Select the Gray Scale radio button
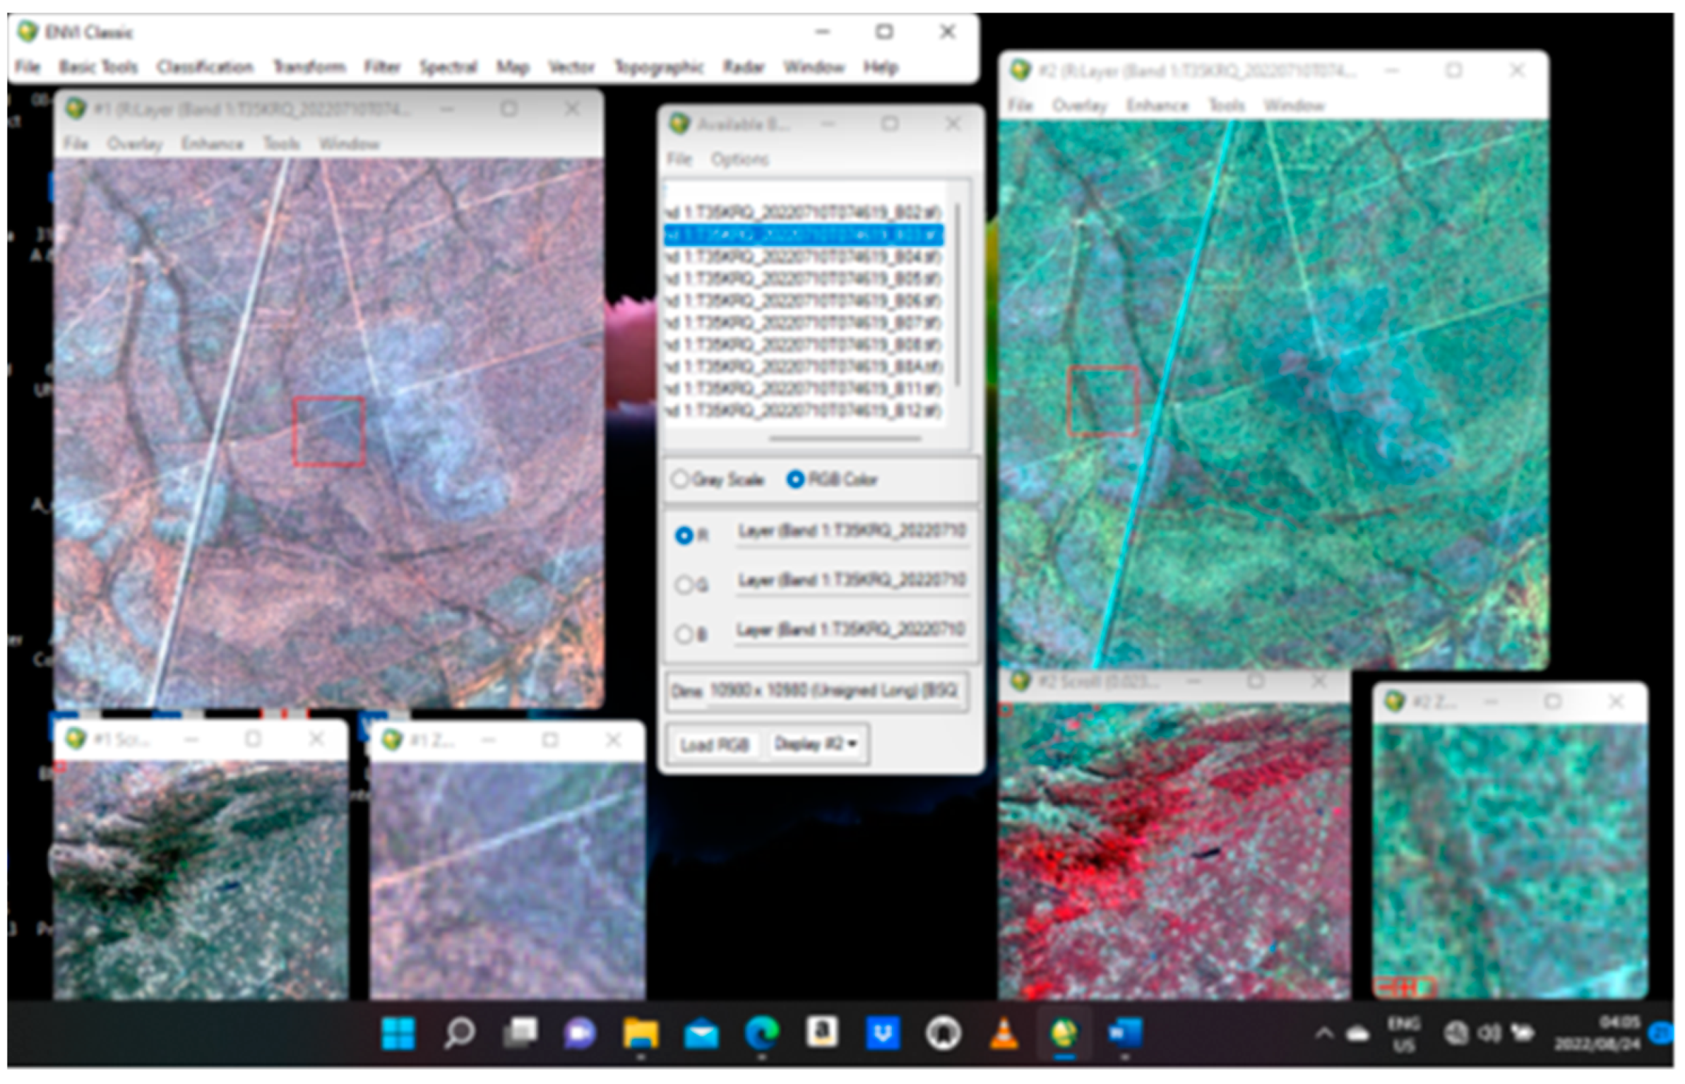The height and width of the screenshot is (1084, 1685). click(679, 480)
